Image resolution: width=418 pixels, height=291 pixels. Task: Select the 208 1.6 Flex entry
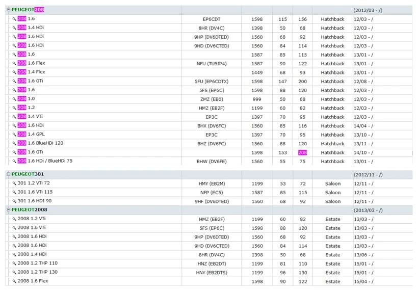(32, 63)
